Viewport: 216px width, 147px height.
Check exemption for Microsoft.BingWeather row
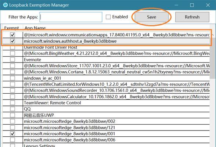[12, 53]
